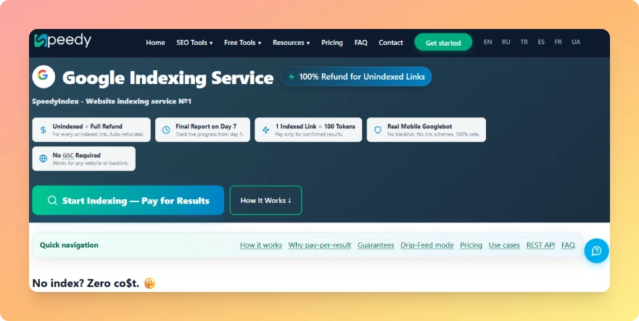
Task: Click the Google Indexing Service heading
Action: (x=168, y=78)
